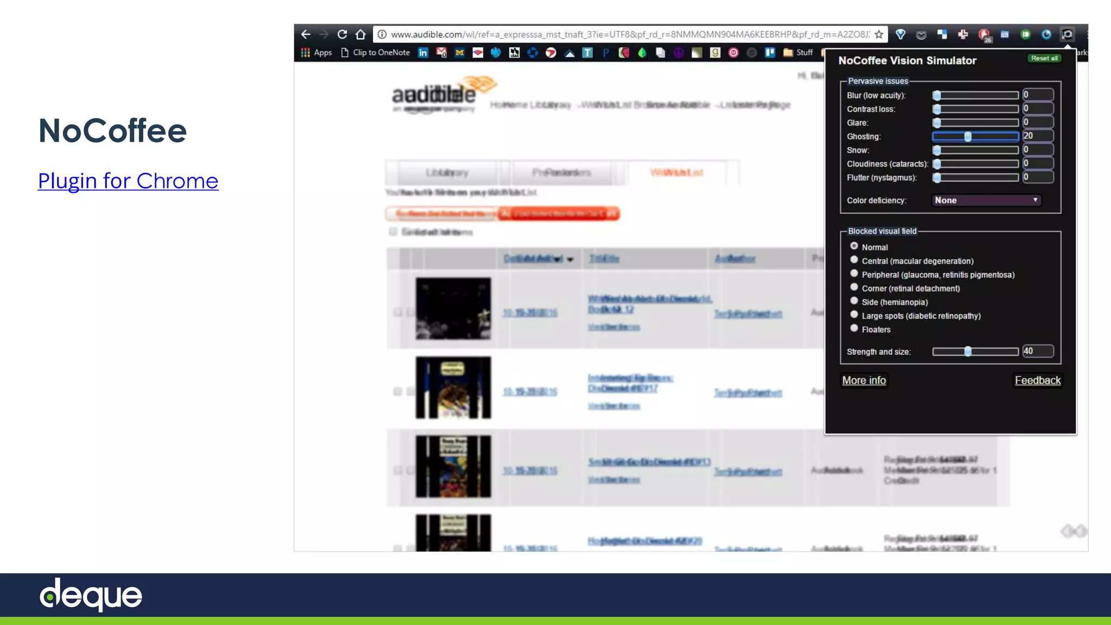The image size is (1111, 625).
Task: Click the Strength and size value field
Action: [x=1038, y=351]
